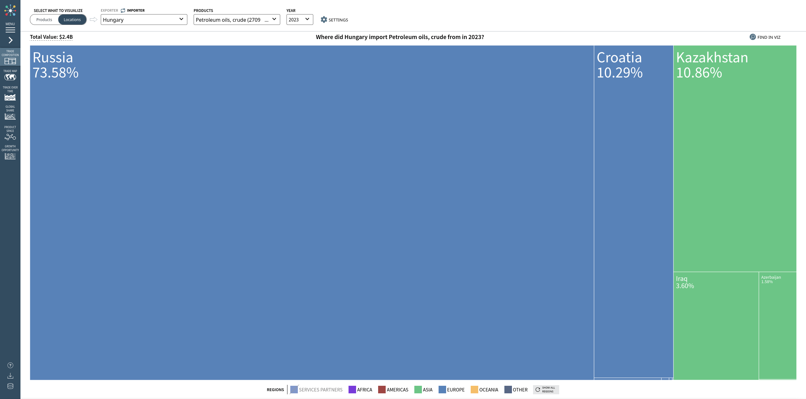The width and height of the screenshot is (806, 399).
Task: Switch visualization to Products
Action: 44,20
